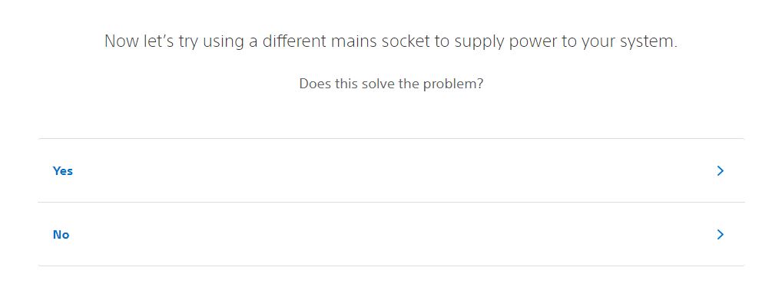The image size is (762, 297).
Task: Click the bold blue 'Yes' text
Action: click(63, 171)
